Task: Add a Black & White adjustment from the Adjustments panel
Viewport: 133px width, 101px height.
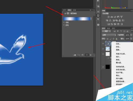Action: (x=113, y=21)
